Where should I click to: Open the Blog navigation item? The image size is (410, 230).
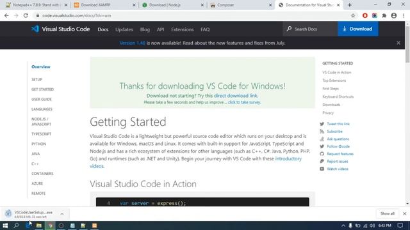[x=145, y=29]
